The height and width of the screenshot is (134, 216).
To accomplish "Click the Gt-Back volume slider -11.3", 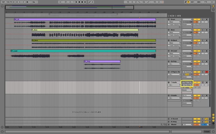I will point(197,43).
